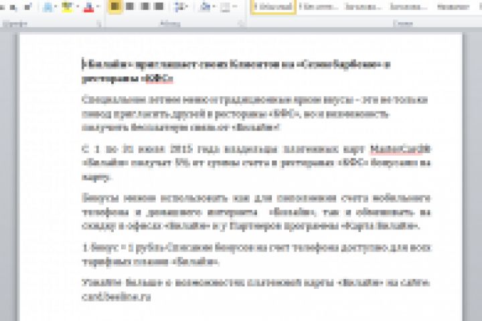Viewport: 482px width, 321px height.
Task: Align the paragraph text right
Action: coord(145,6)
